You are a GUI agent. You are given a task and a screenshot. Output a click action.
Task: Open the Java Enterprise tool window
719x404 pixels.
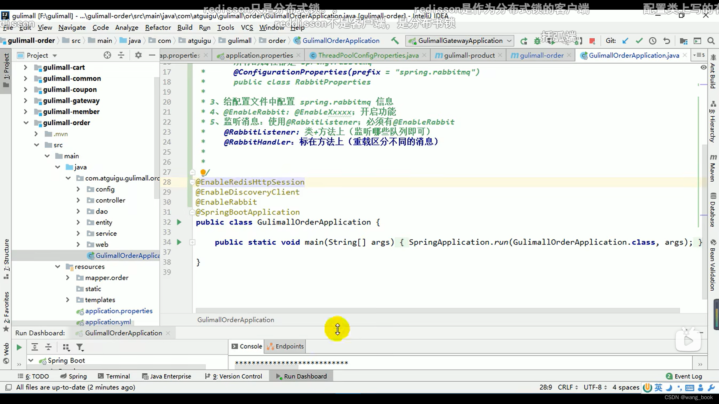point(167,377)
